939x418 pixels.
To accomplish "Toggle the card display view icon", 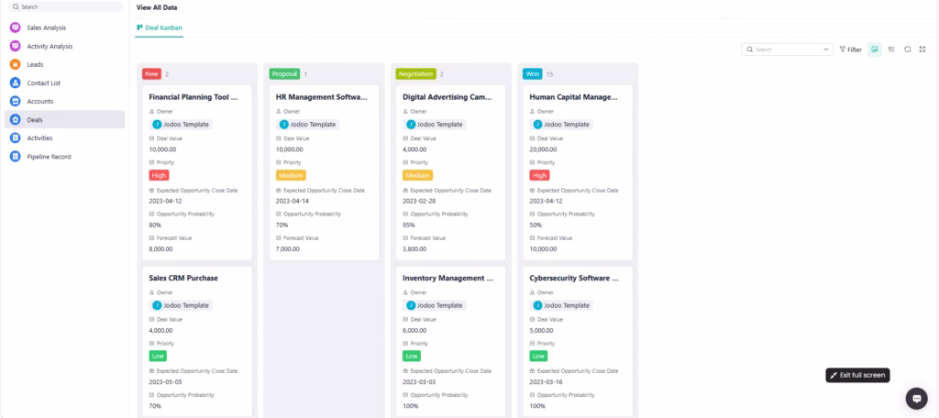I will (875, 49).
